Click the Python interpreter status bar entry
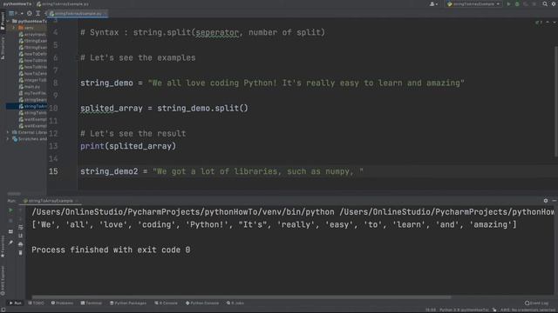Screen dimensions: 558x313 pyautogui.click(x=464, y=310)
